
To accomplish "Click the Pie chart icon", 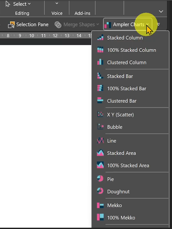I will (100, 179).
